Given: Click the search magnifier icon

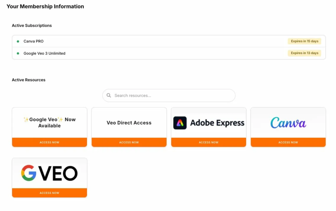Looking at the screenshot, I should tap(109, 96).
